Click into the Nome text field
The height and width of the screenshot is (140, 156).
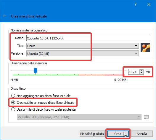pos(88,38)
